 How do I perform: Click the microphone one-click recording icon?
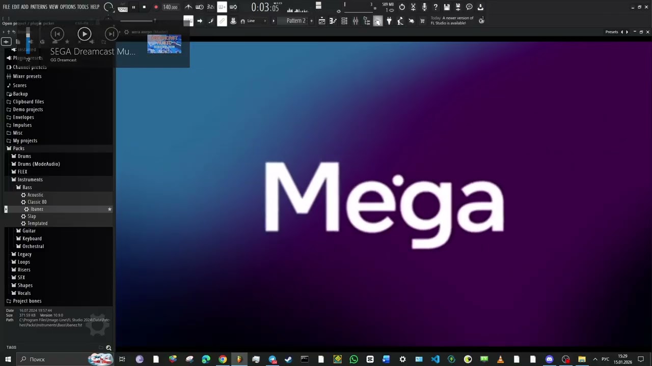coord(424,7)
